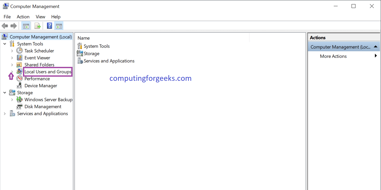Collapse the System Tools tree node
Viewport: 381px width, 190px height.
[x=5, y=44]
